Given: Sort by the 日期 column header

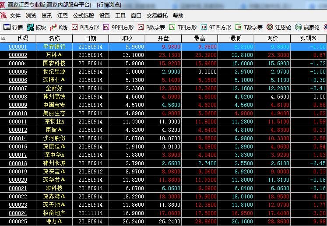Looking at the screenshot, I should coord(91,39).
